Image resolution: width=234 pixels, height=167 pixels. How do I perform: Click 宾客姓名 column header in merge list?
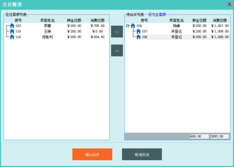177,20
